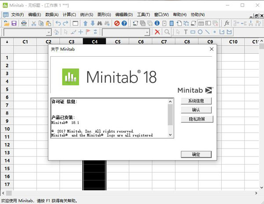Click the worksheet horizontal scroll right arrow
Viewport: 264px width, 204px height.
256,193
